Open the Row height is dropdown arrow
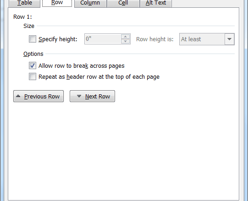Screen dimensions: 248x201 tap(229, 39)
